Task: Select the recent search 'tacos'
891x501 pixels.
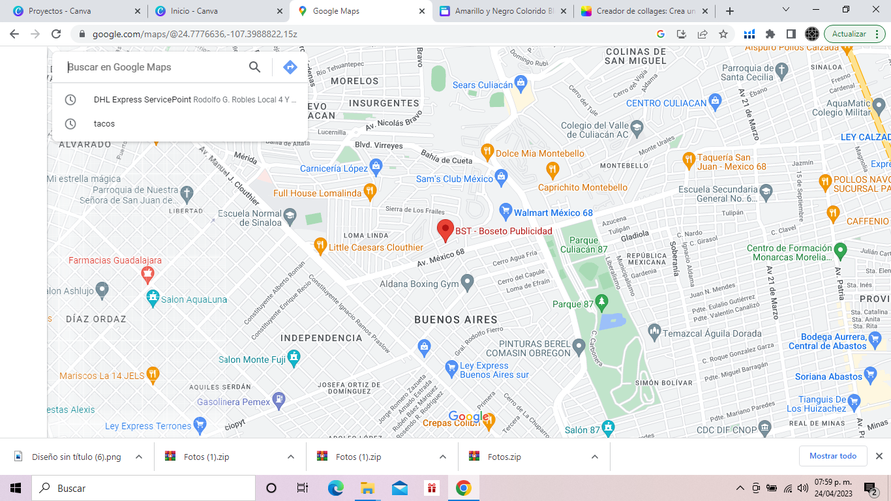Action: click(x=180, y=123)
